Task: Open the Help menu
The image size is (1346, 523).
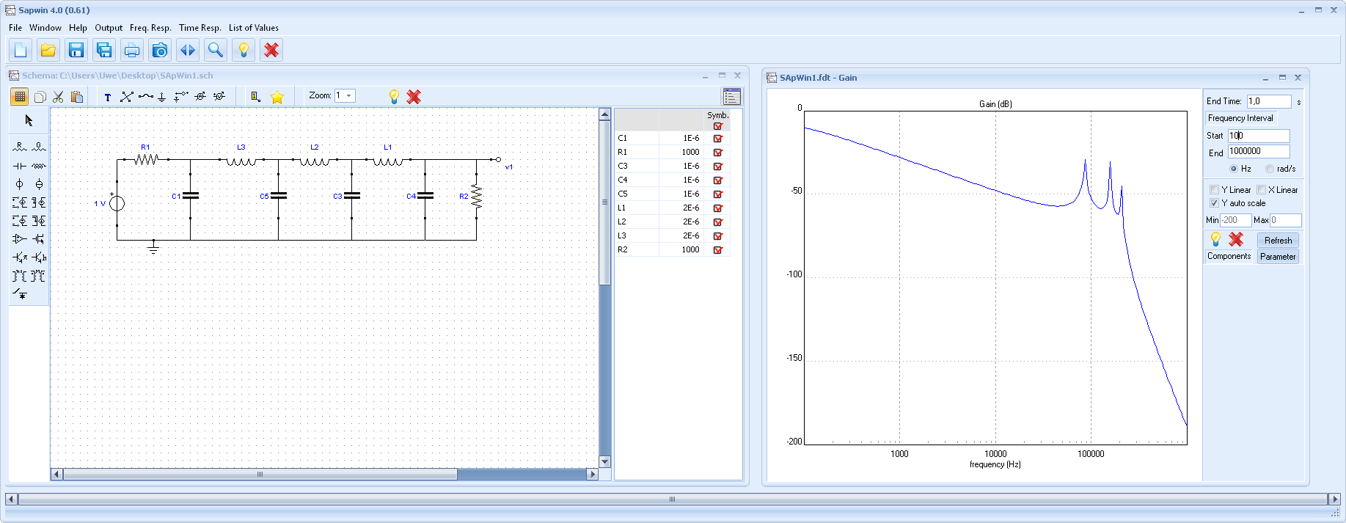Action: pyautogui.click(x=78, y=28)
